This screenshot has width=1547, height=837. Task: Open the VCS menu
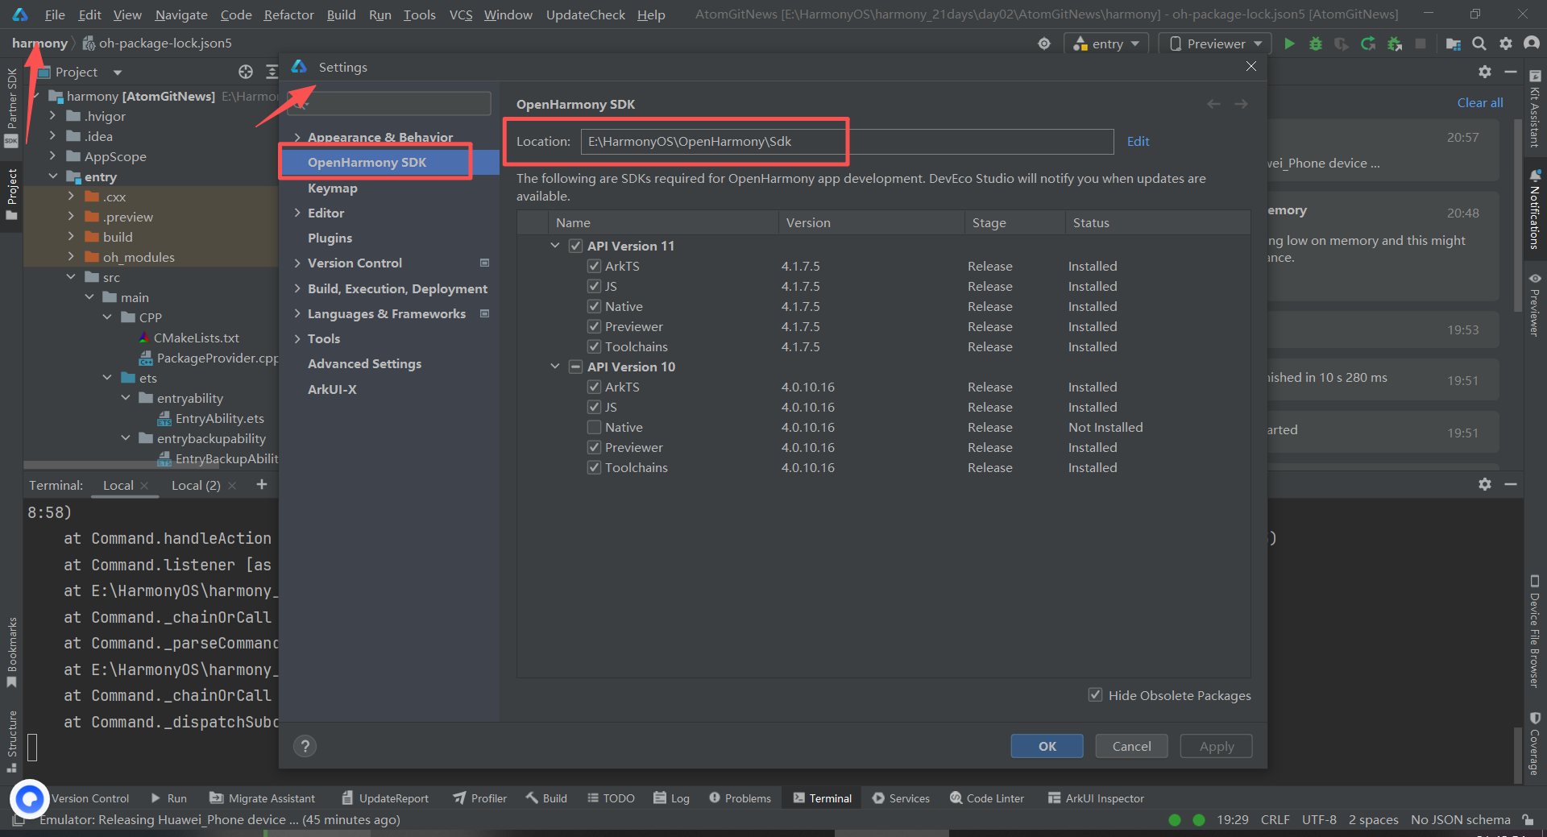pyautogui.click(x=460, y=15)
